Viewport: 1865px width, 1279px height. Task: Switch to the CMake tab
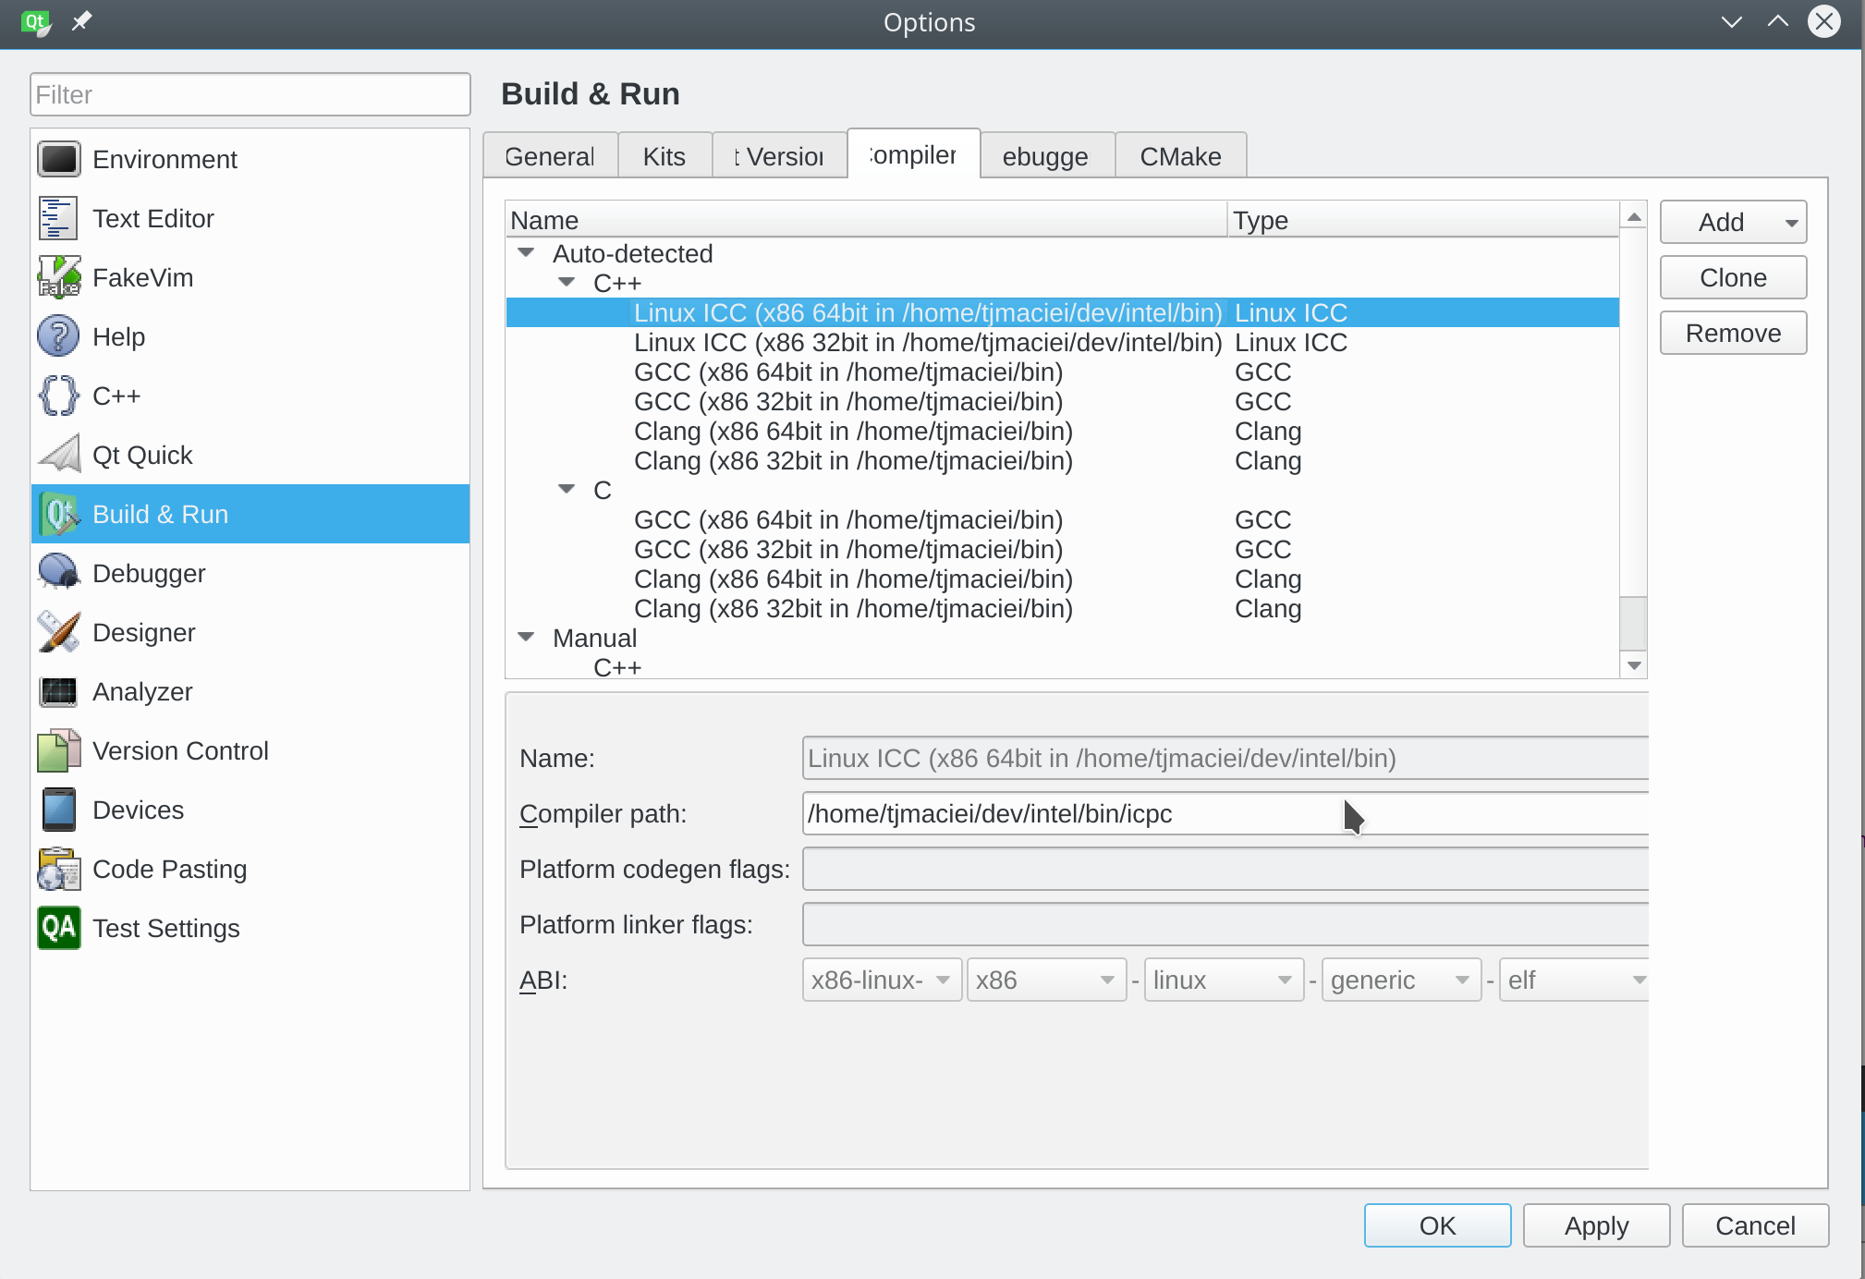tap(1180, 156)
